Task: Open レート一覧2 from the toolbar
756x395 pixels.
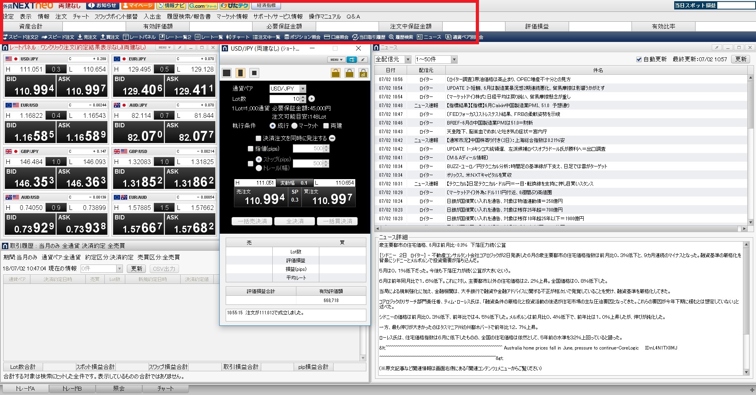Action: coord(175,37)
